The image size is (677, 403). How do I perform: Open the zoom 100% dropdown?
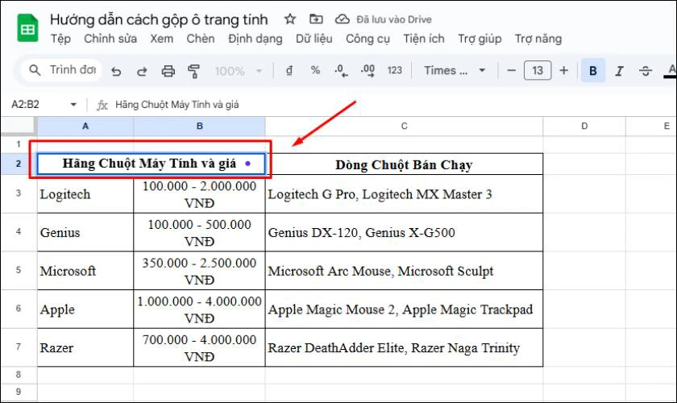239,71
